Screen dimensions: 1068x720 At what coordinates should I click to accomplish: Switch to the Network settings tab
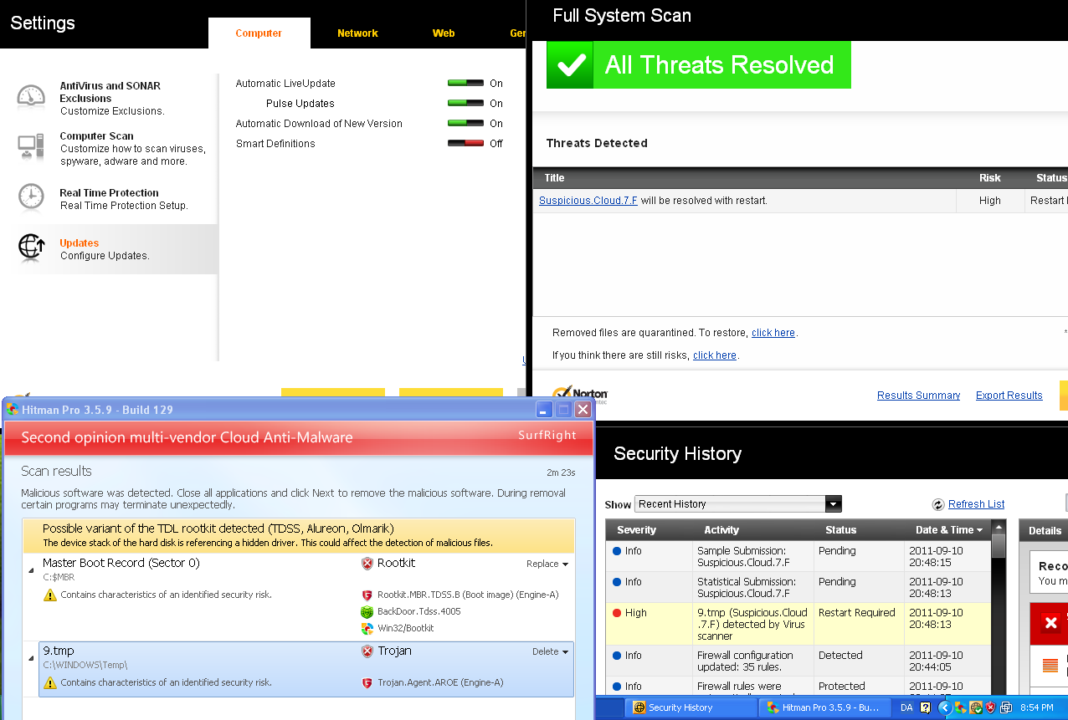point(357,33)
